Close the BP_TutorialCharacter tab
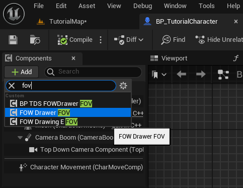 pos(236,22)
